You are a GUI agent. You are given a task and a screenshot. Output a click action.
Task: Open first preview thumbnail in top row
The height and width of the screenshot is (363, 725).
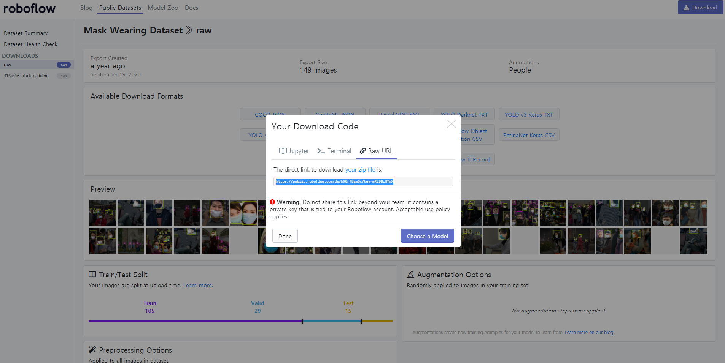pyautogui.click(x=103, y=213)
